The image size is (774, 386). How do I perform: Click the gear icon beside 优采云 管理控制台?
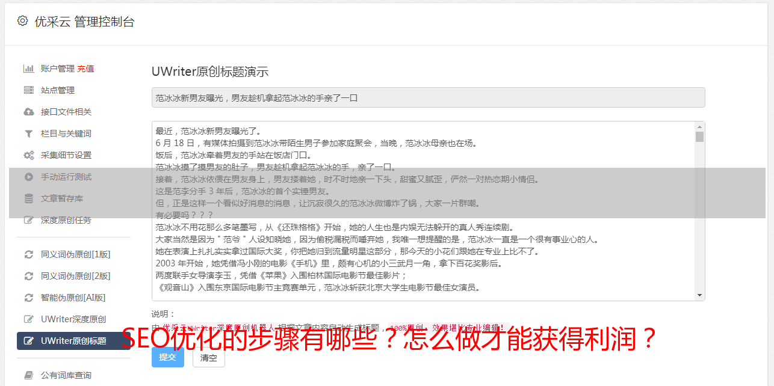point(22,21)
